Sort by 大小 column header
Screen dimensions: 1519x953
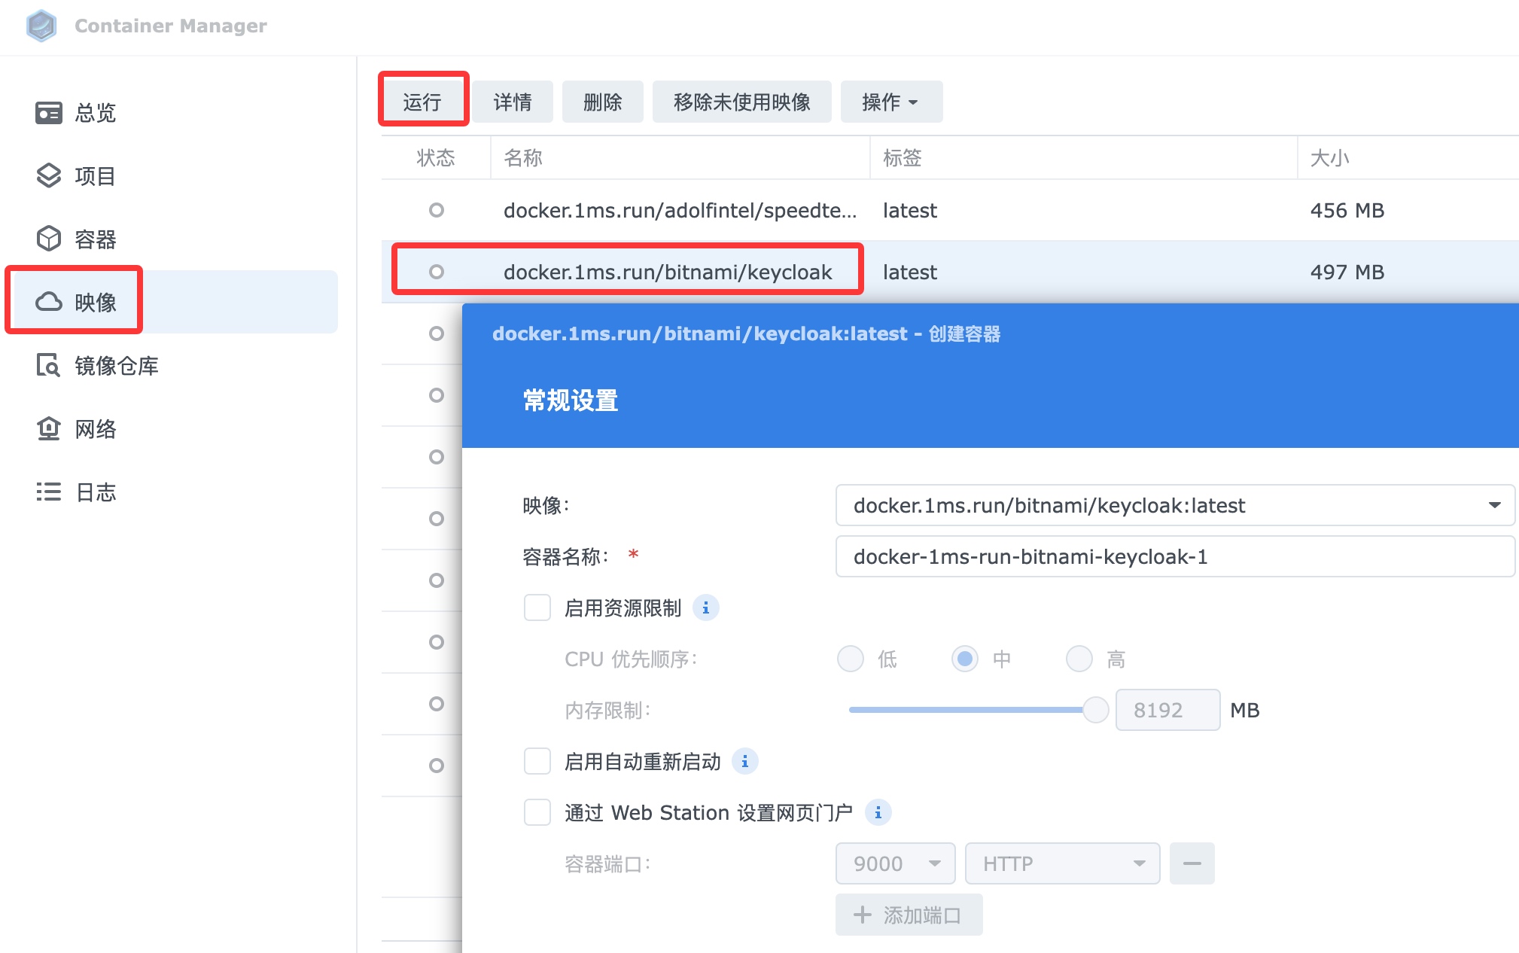1408,157
